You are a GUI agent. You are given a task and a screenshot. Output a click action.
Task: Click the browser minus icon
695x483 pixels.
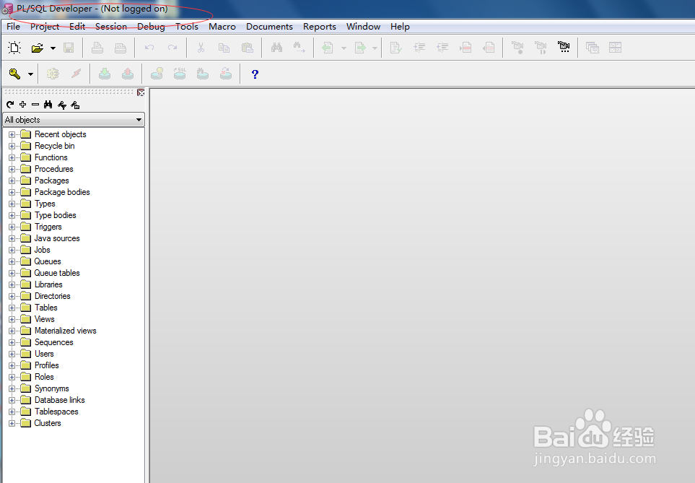tap(35, 105)
